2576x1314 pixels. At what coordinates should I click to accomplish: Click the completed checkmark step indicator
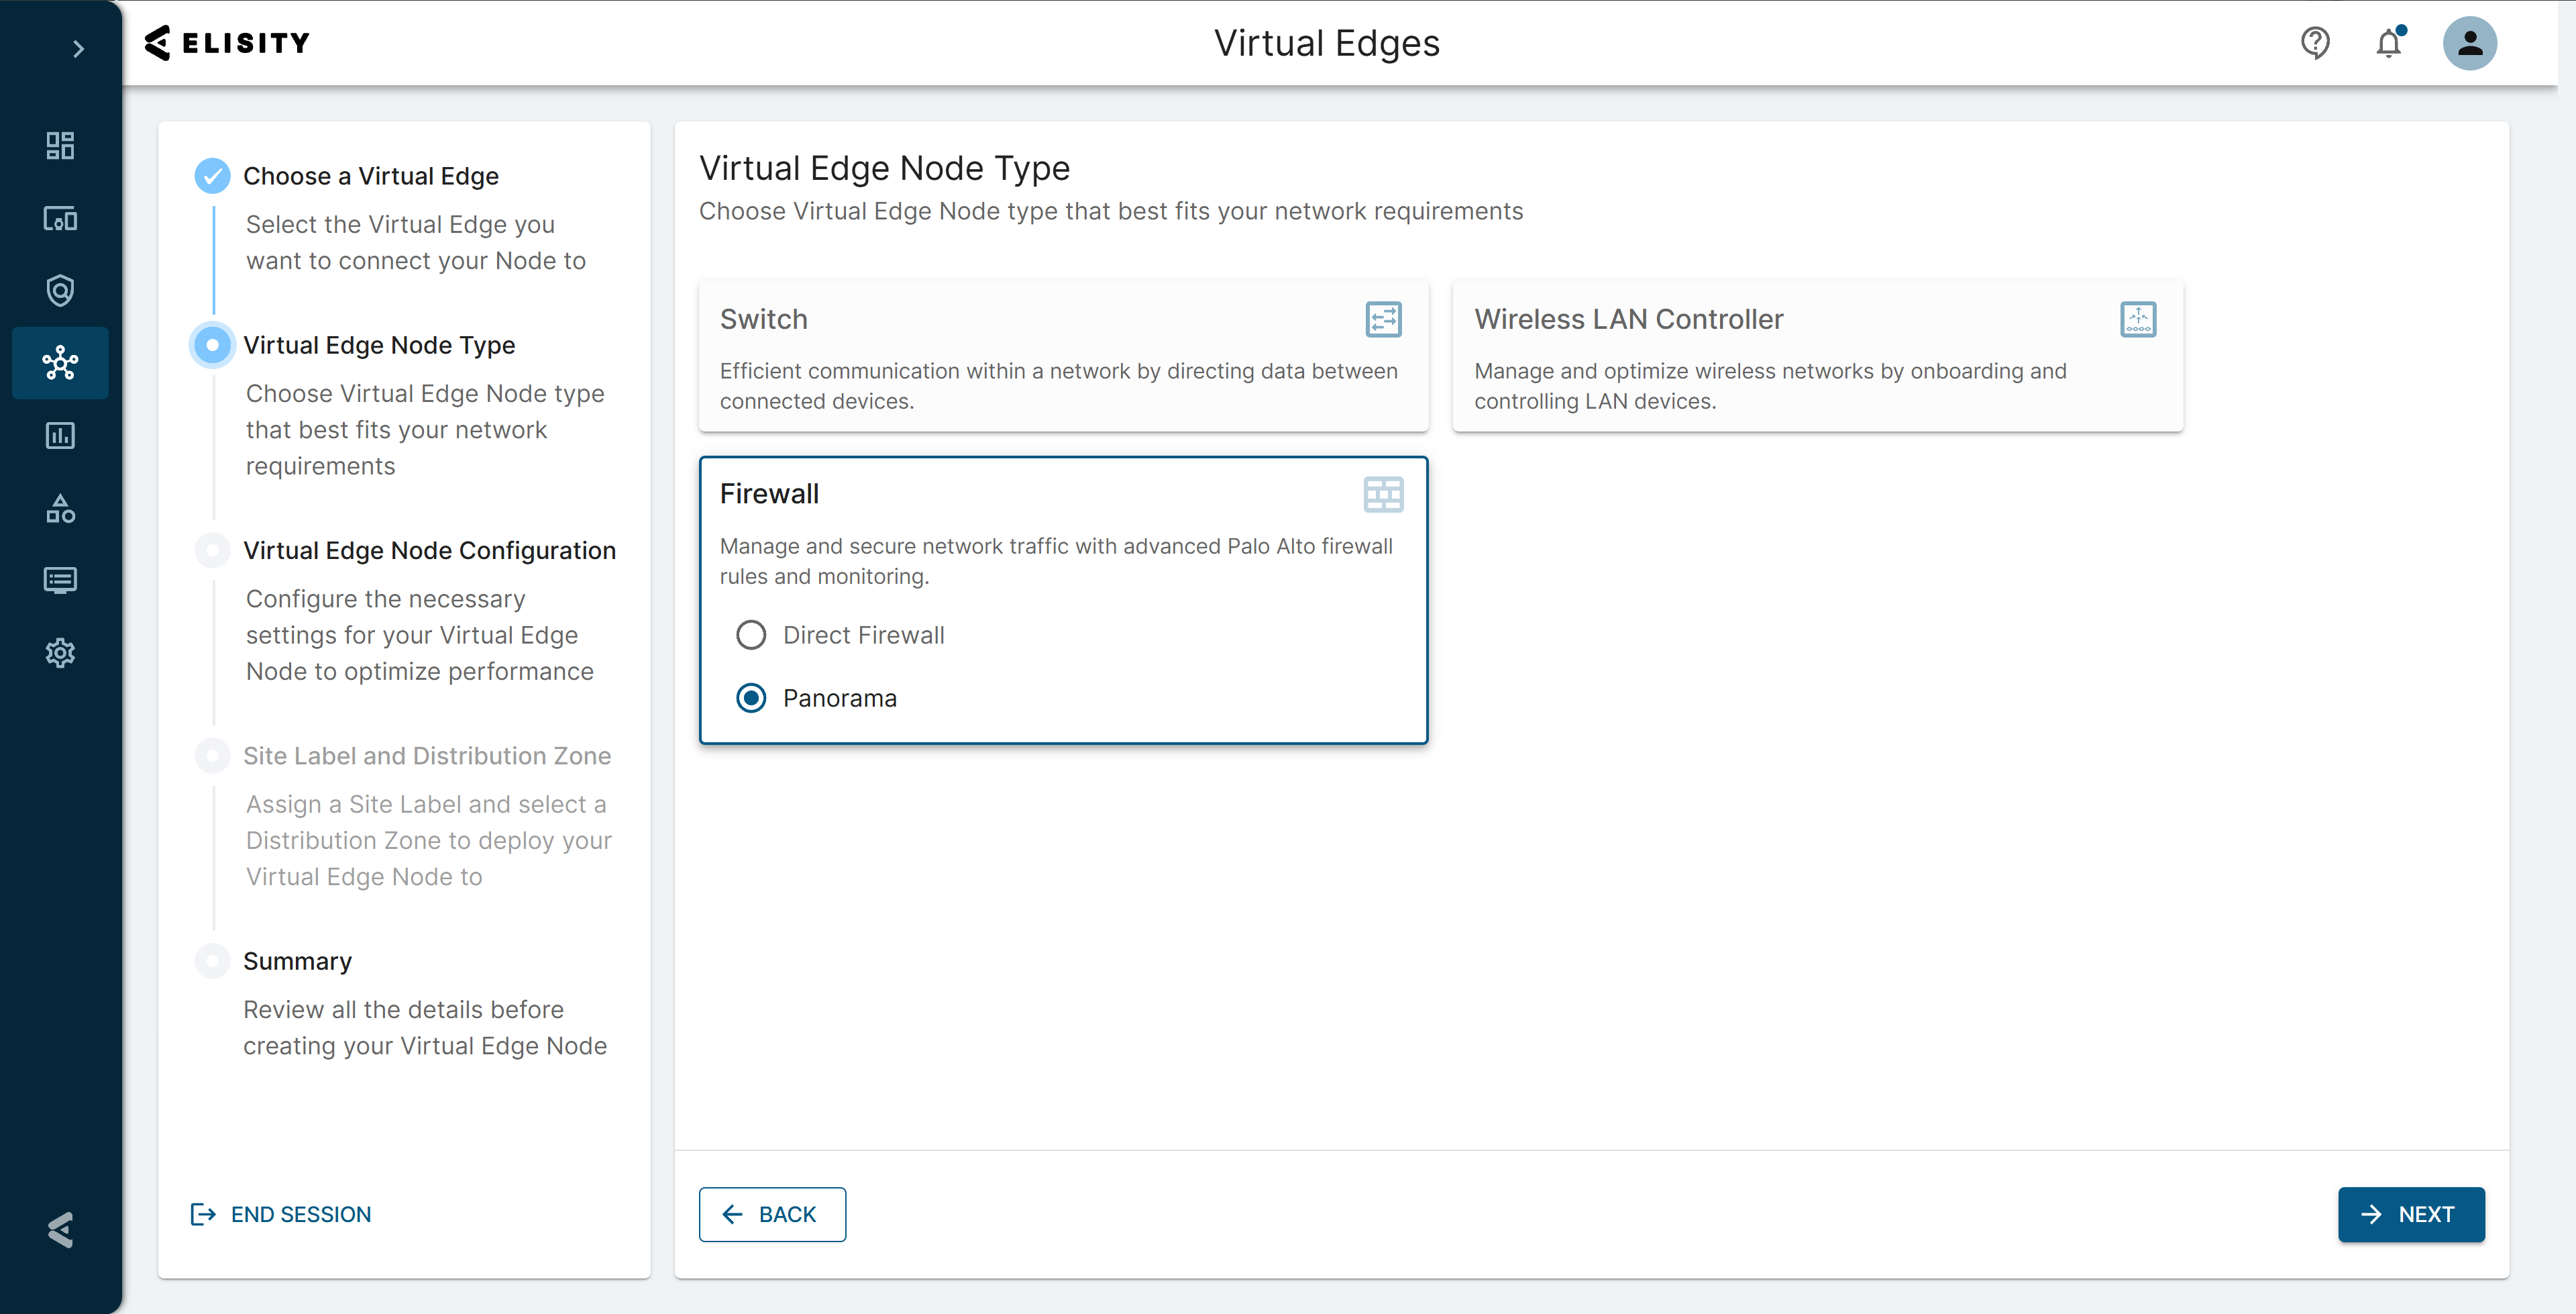212,176
